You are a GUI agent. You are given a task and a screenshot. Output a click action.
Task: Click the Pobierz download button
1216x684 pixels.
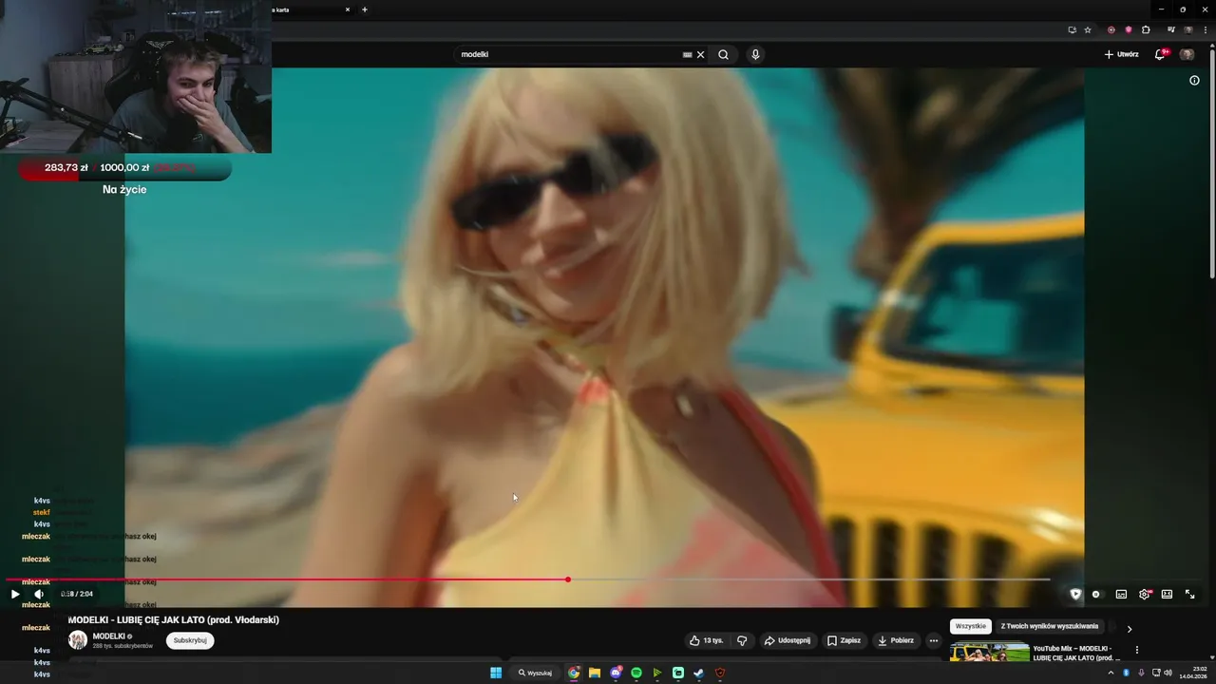896,640
